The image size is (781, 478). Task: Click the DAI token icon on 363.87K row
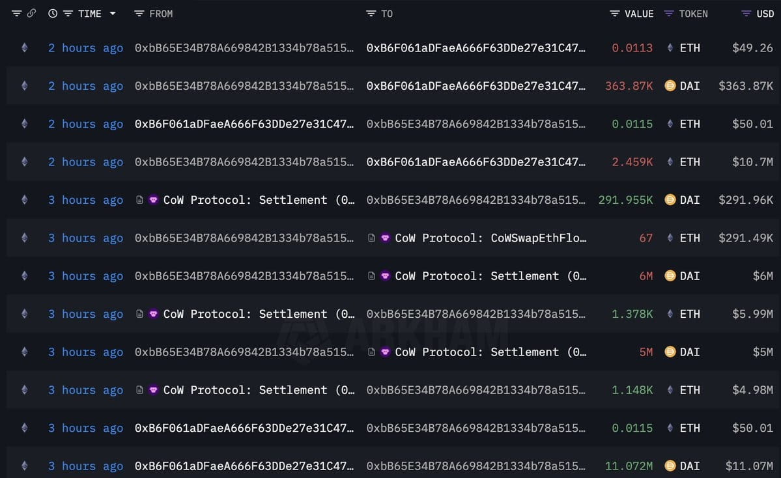(x=670, y=86)
